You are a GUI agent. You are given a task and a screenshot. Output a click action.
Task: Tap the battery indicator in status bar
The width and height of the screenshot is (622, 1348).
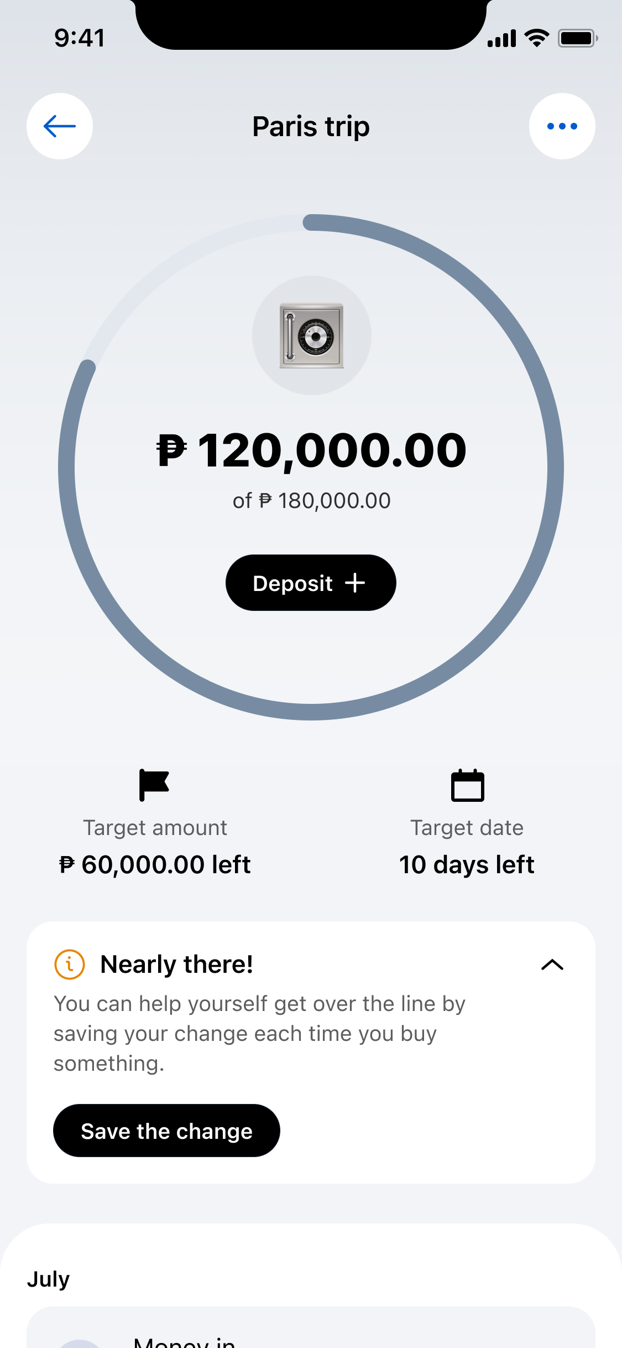click(577, 38)
